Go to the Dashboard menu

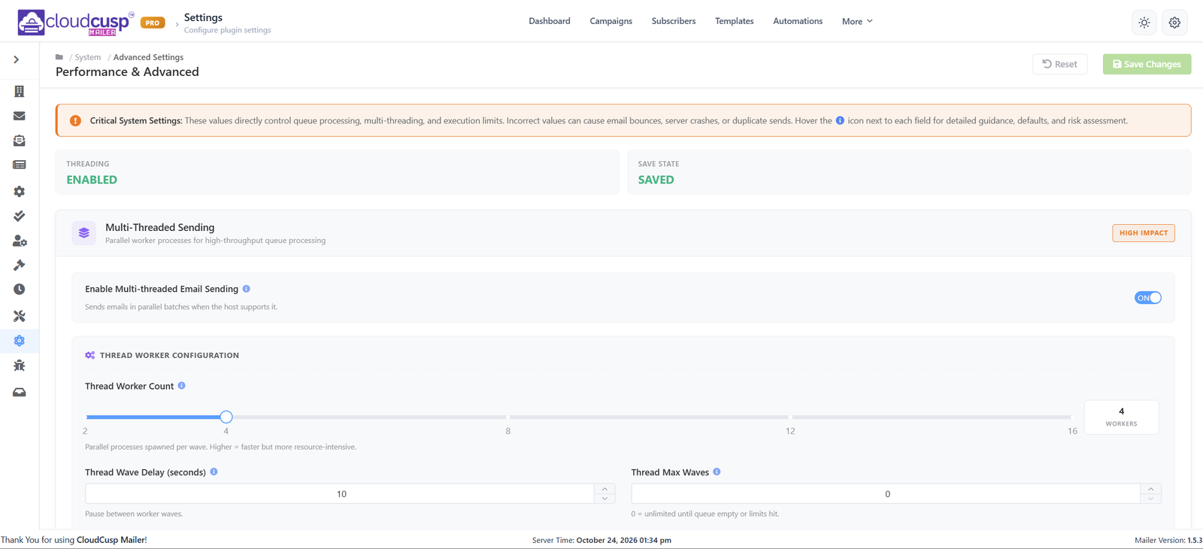(x=550, y=21)
